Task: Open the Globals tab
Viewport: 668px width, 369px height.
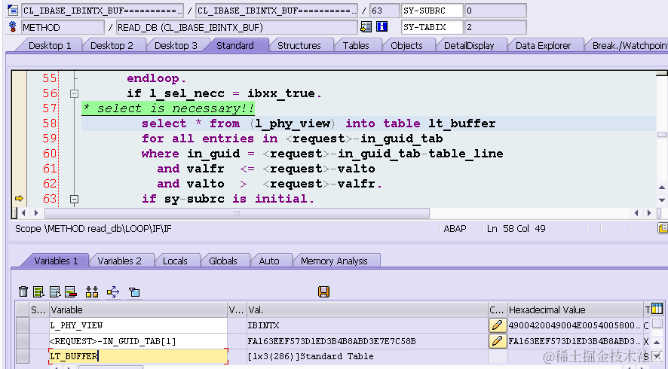Action: pos(223,261)
